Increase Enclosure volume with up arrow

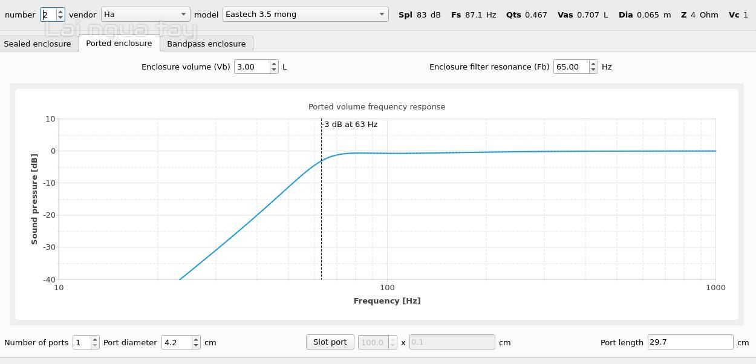(x=274, y=63)
